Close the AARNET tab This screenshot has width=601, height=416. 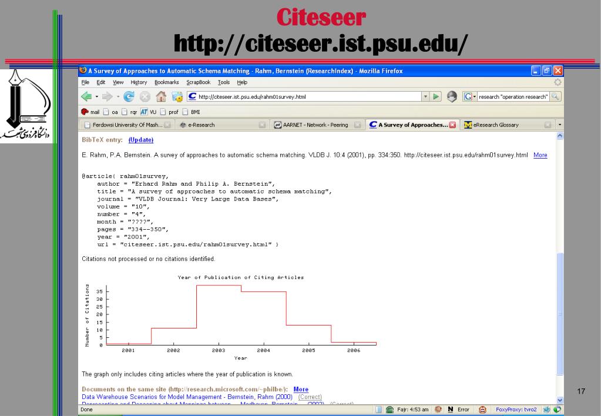click(357, 125)
